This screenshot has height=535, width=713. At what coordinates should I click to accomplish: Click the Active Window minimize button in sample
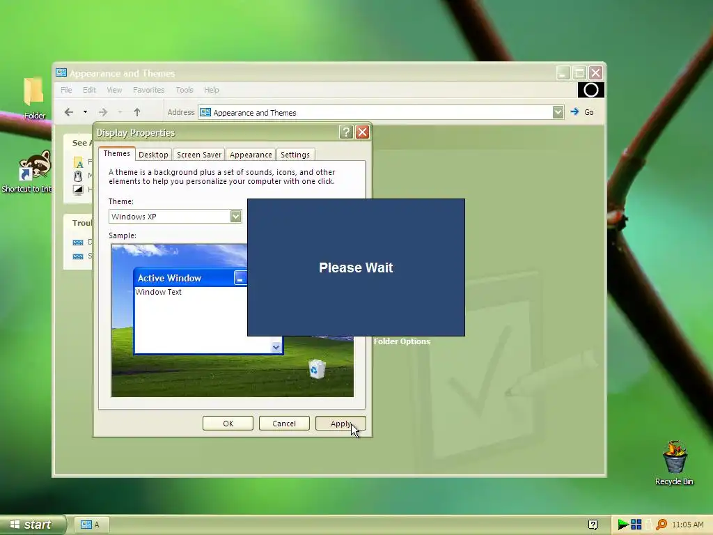tap(240, 278)
